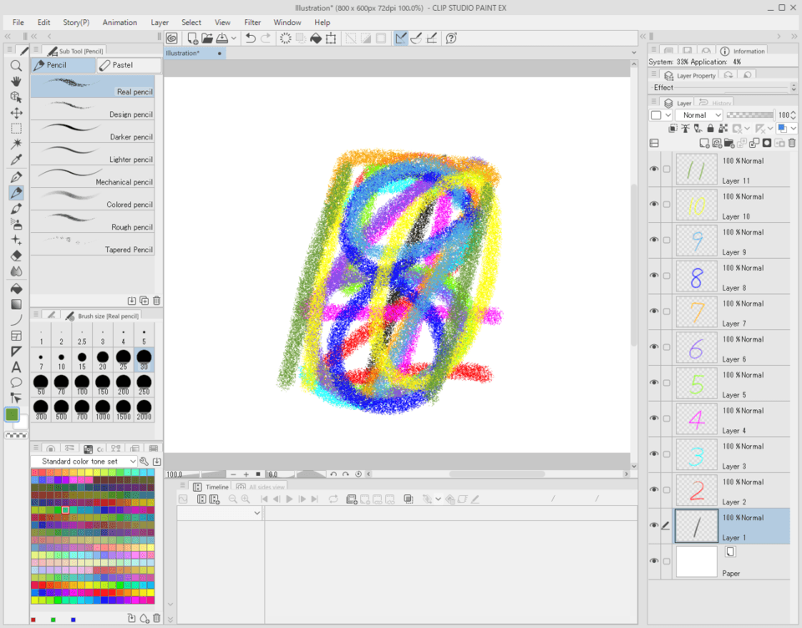Toggle visibility of the Paper layer

[654, 561]
